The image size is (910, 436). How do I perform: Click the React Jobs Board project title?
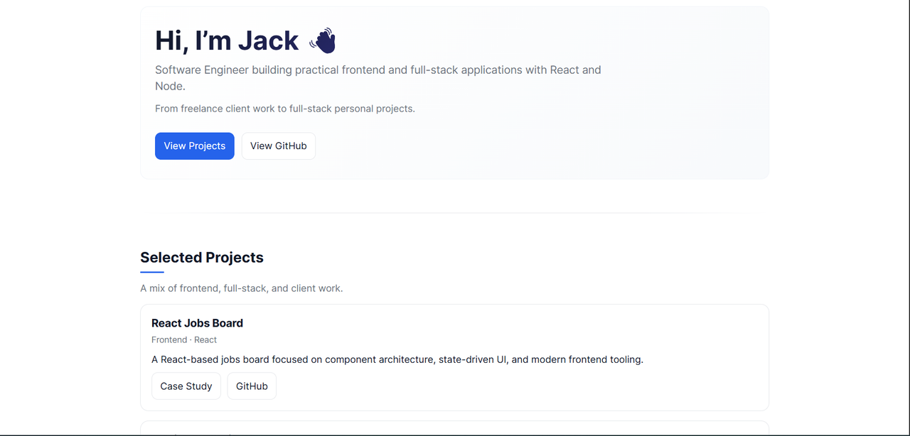[x=197, y=323]
